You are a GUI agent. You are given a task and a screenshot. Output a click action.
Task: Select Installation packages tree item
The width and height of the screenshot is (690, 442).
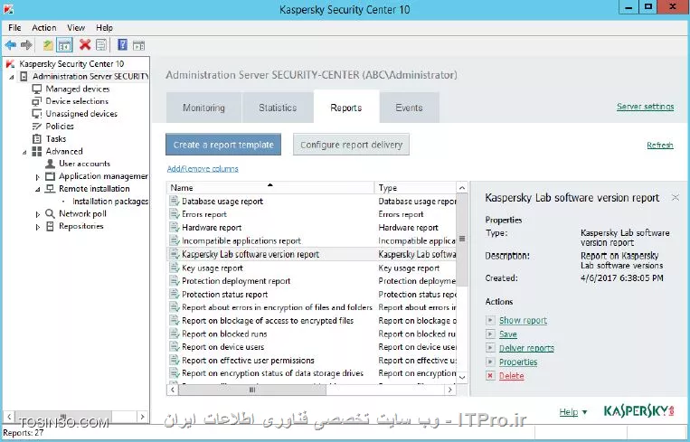pos(110,202)
